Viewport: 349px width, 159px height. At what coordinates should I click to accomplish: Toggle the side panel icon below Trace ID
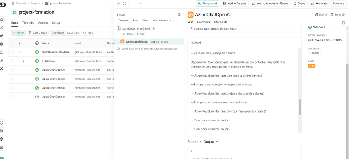343,23
